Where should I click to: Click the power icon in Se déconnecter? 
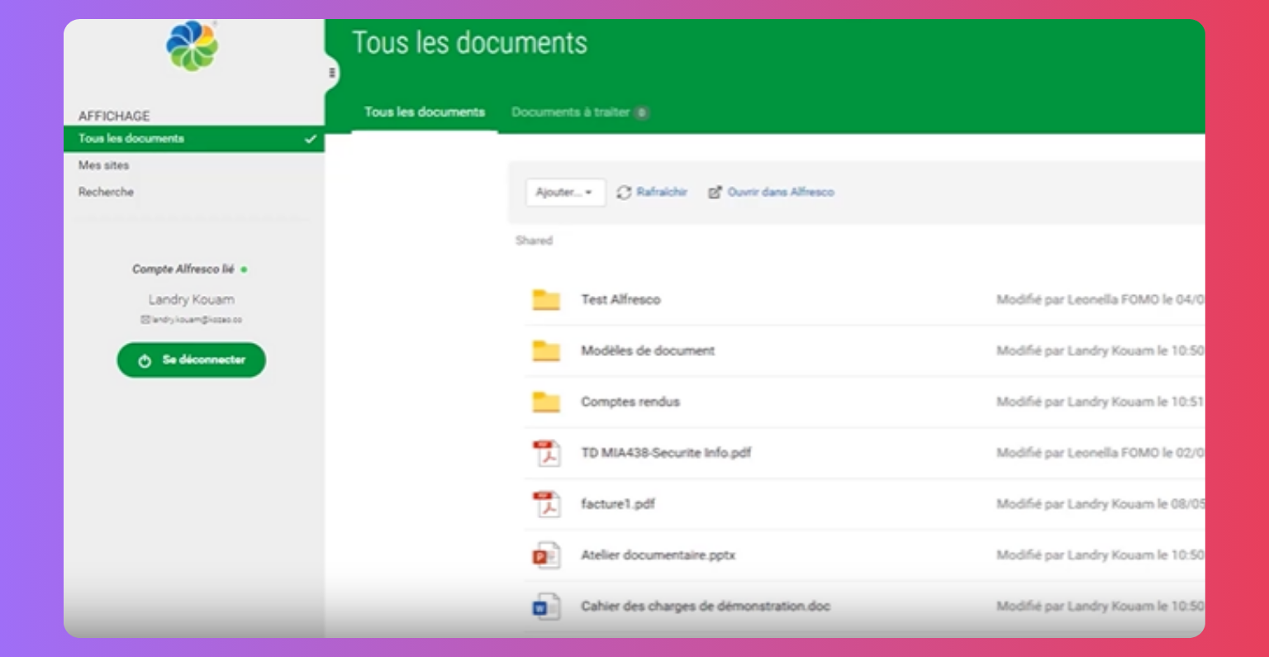tap(145, 360)
